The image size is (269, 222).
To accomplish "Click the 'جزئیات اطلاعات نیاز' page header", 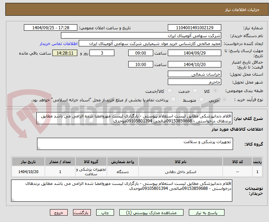I will click(242, 10).
